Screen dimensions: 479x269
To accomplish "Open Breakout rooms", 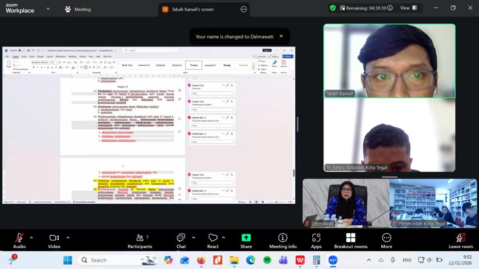I will click(350, 238).
